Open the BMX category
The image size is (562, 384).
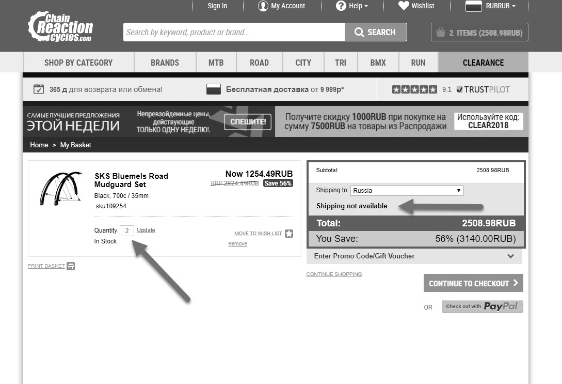pyautogui.click(x=378, y=63)
